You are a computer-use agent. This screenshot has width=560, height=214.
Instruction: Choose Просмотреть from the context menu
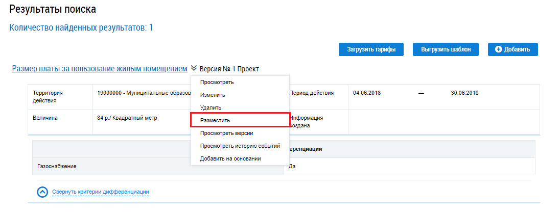point(217,83)
